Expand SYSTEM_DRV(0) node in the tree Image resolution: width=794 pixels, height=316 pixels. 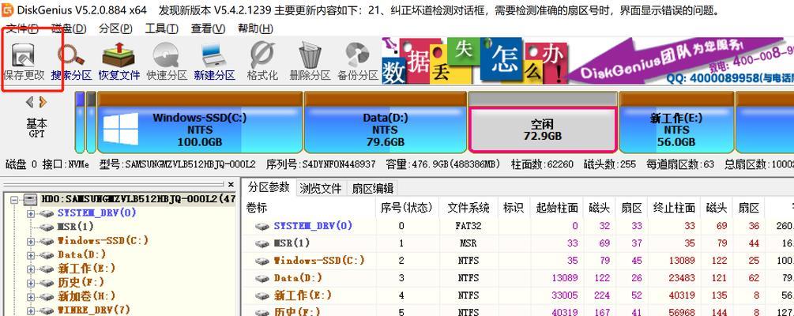(31, 214)
